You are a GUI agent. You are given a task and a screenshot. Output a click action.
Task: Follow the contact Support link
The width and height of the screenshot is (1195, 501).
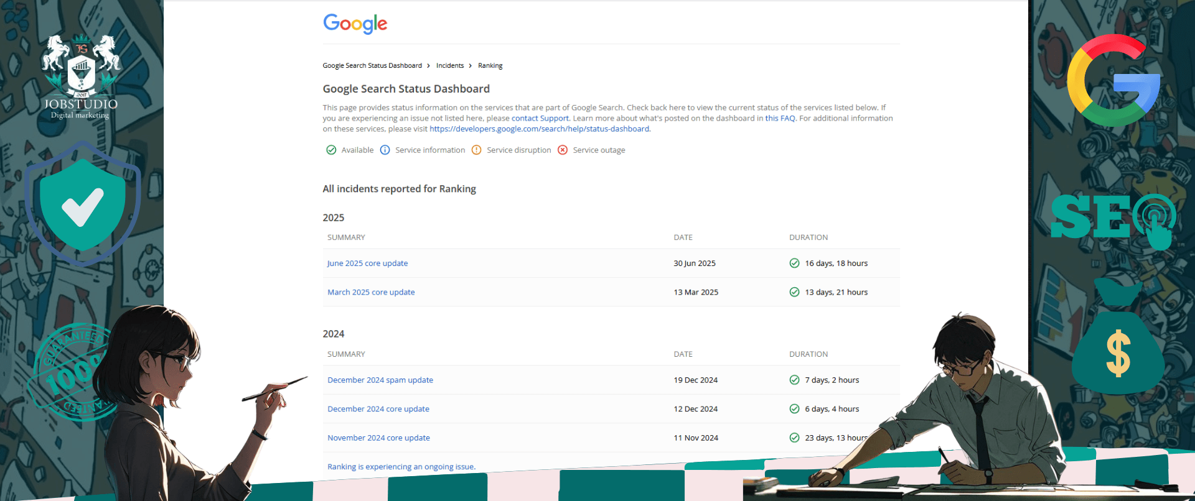(540, 119)
